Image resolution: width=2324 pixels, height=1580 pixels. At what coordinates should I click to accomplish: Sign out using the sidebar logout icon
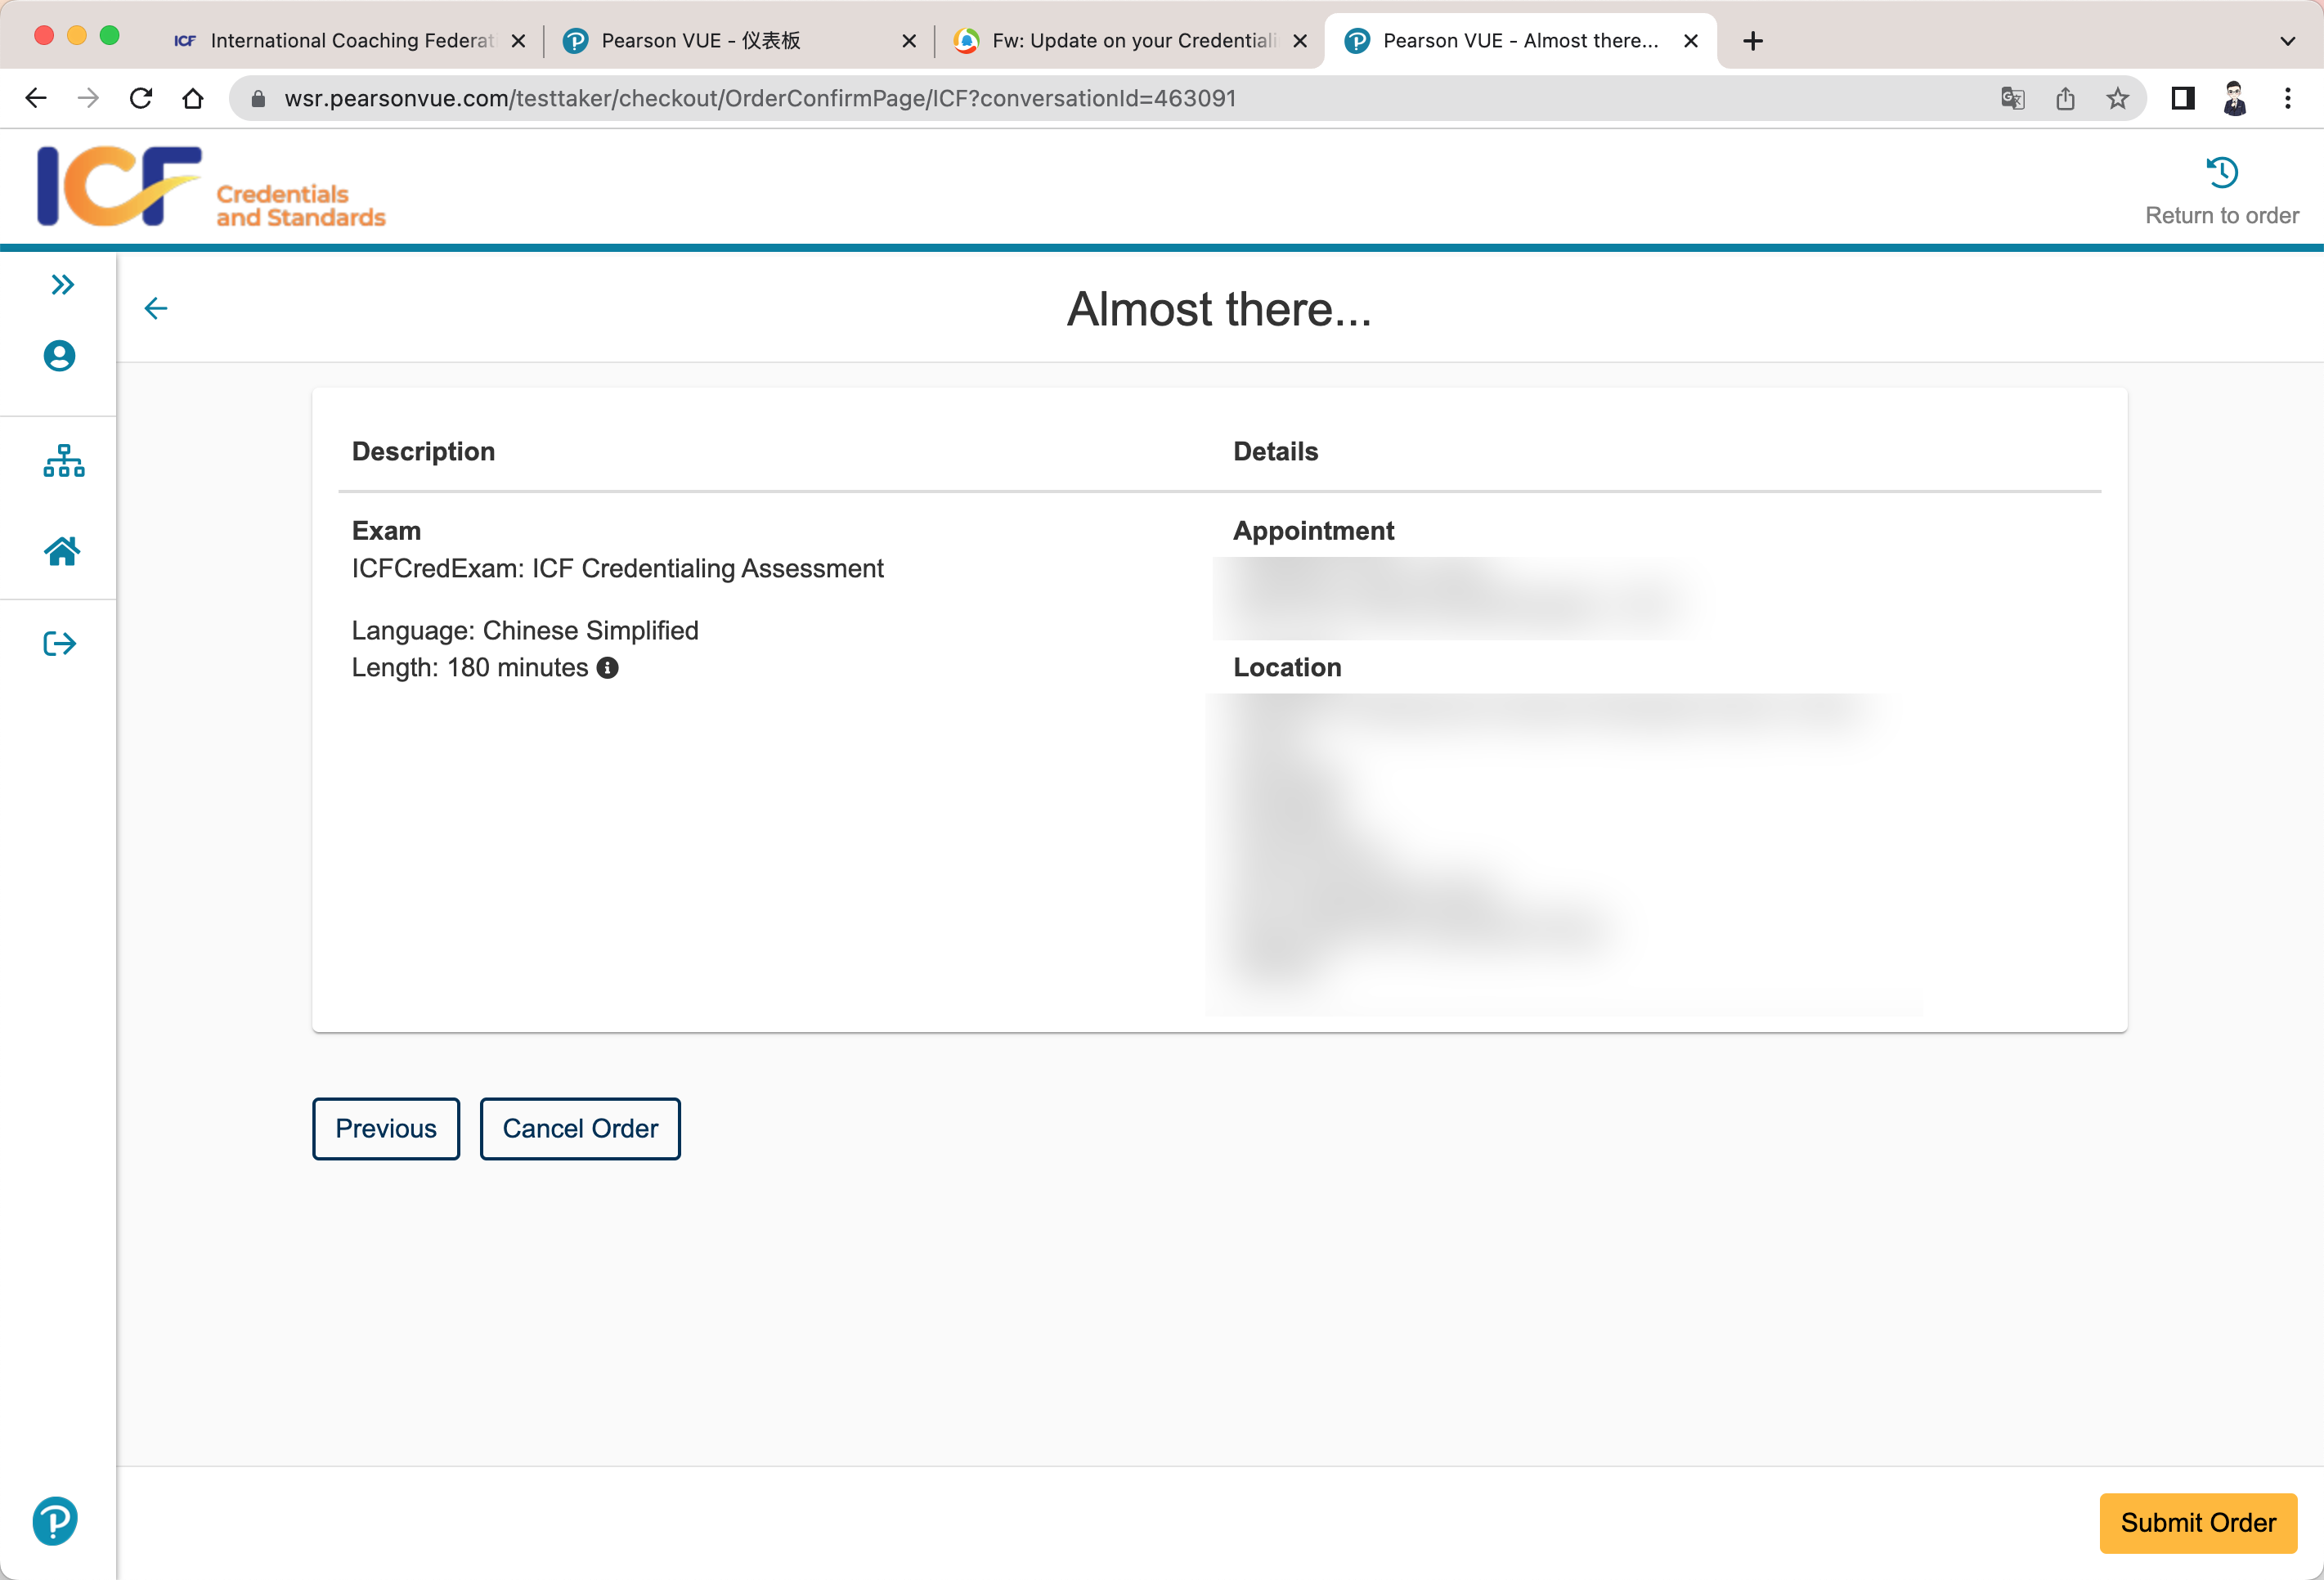60,644
